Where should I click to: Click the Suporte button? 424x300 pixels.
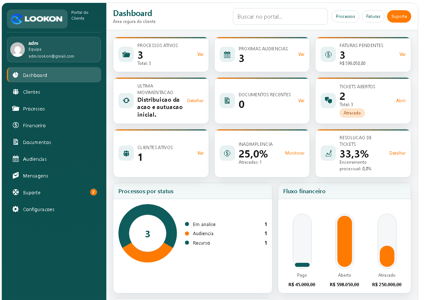pos(399,16)
